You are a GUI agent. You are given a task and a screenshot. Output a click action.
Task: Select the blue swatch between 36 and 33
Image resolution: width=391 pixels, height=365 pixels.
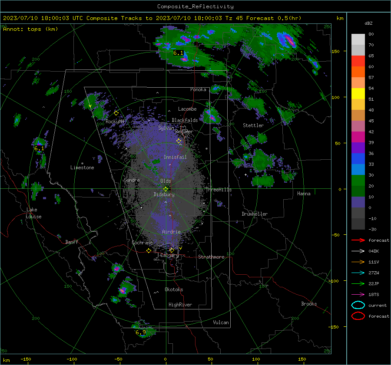(x=358, y=159)
